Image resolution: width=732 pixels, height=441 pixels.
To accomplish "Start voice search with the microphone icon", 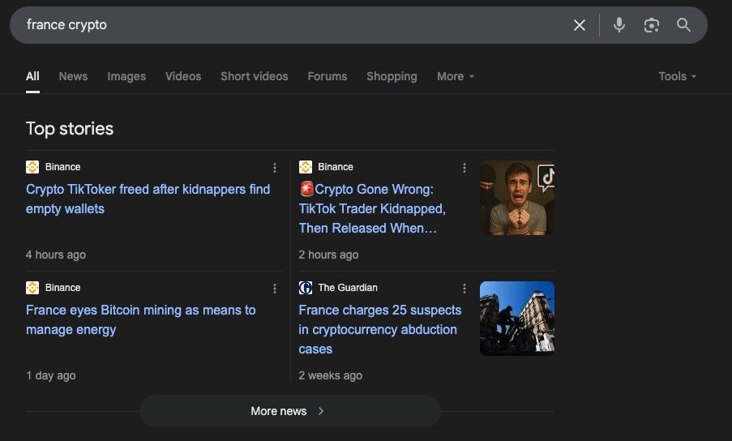I will tap(619, 25).
